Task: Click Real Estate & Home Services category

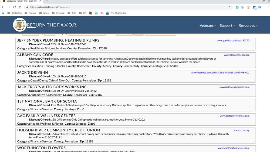Action: [x=48, y=48]
